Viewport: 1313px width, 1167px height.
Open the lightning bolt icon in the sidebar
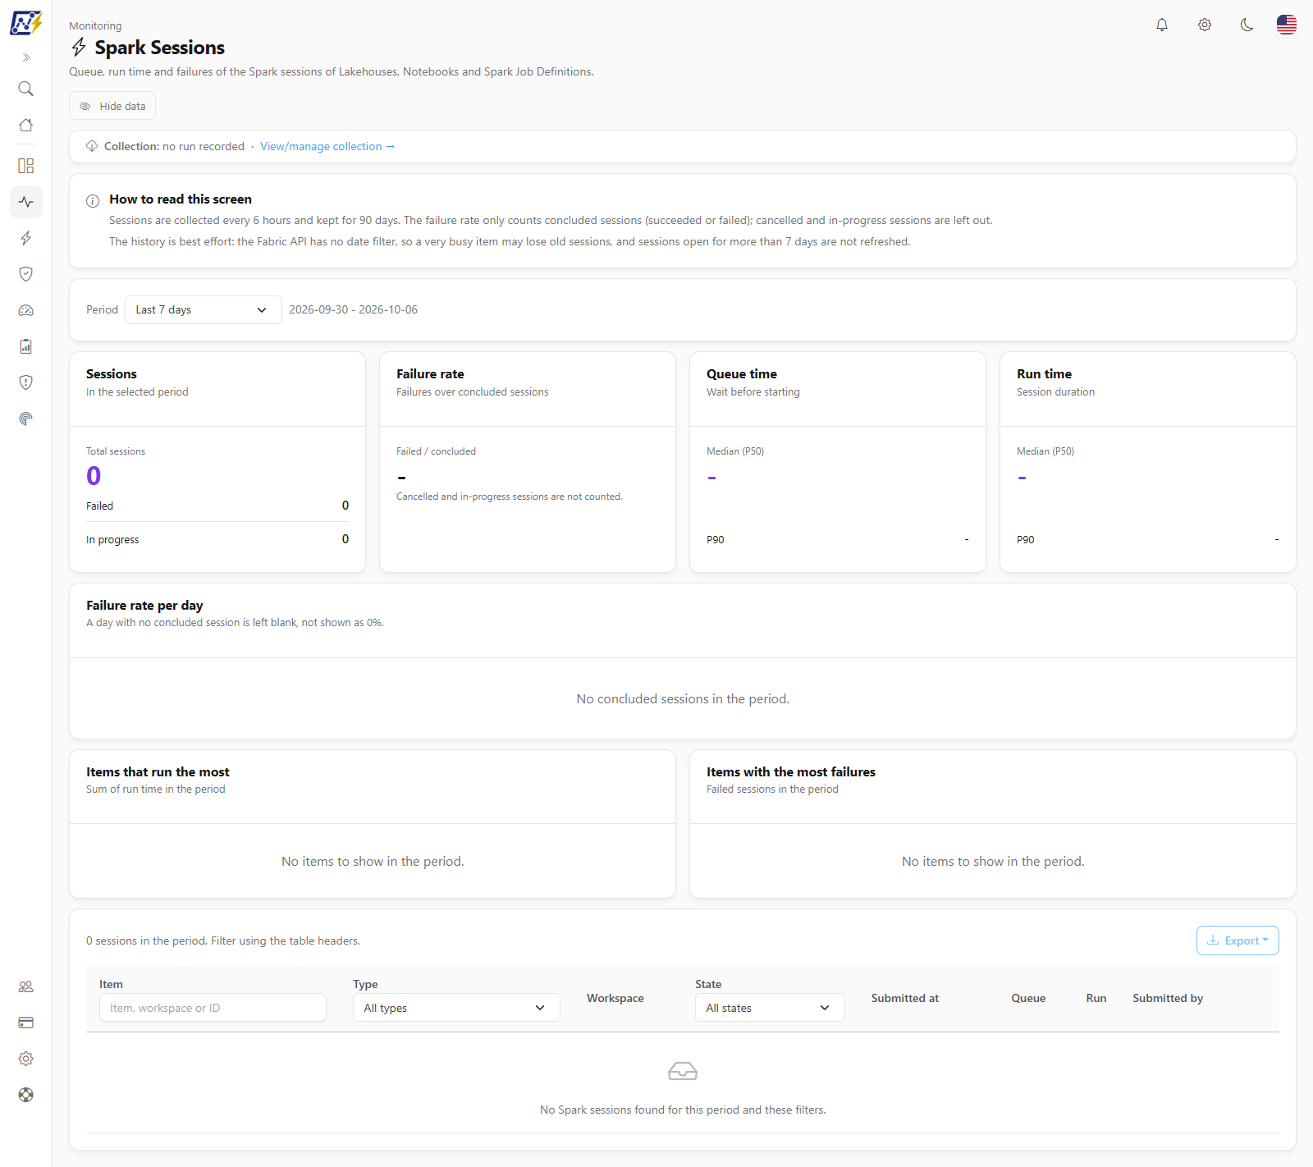26,238
